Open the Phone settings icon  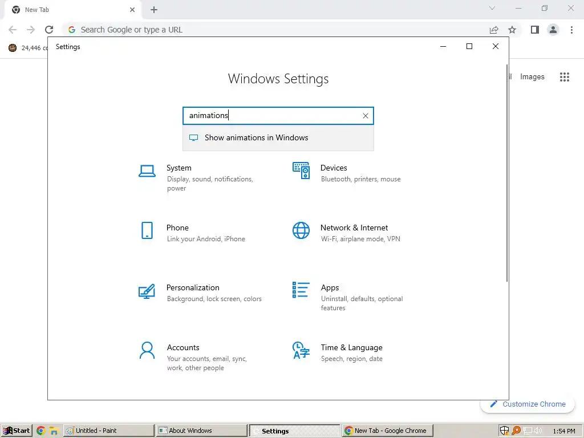click(x=147, y=230)
